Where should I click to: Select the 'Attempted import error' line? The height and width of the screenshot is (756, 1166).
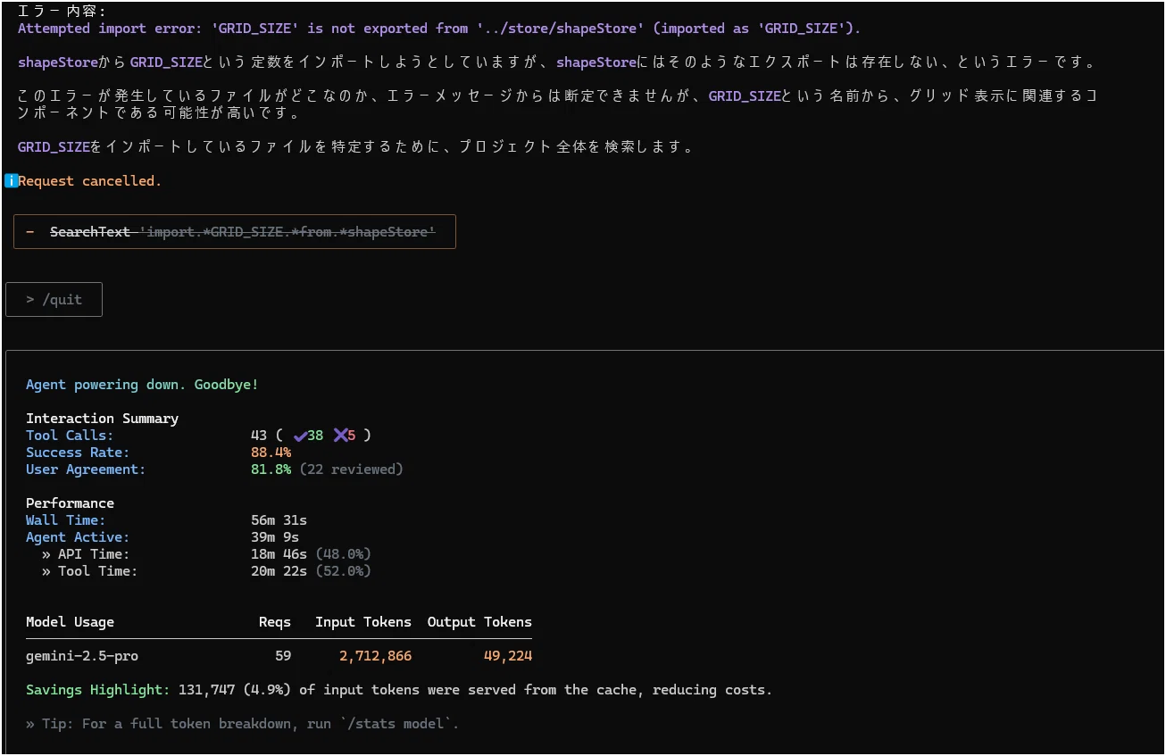click(439, 29)
